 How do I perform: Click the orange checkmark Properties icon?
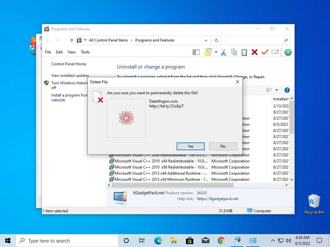(x=265, y=52)
